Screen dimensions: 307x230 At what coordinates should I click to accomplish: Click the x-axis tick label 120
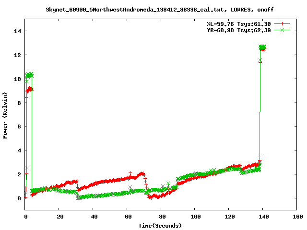click(230, 217)
